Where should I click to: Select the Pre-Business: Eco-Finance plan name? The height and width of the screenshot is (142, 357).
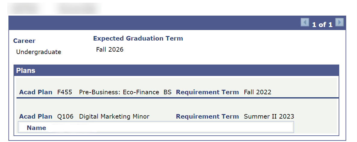coord(119,92)
